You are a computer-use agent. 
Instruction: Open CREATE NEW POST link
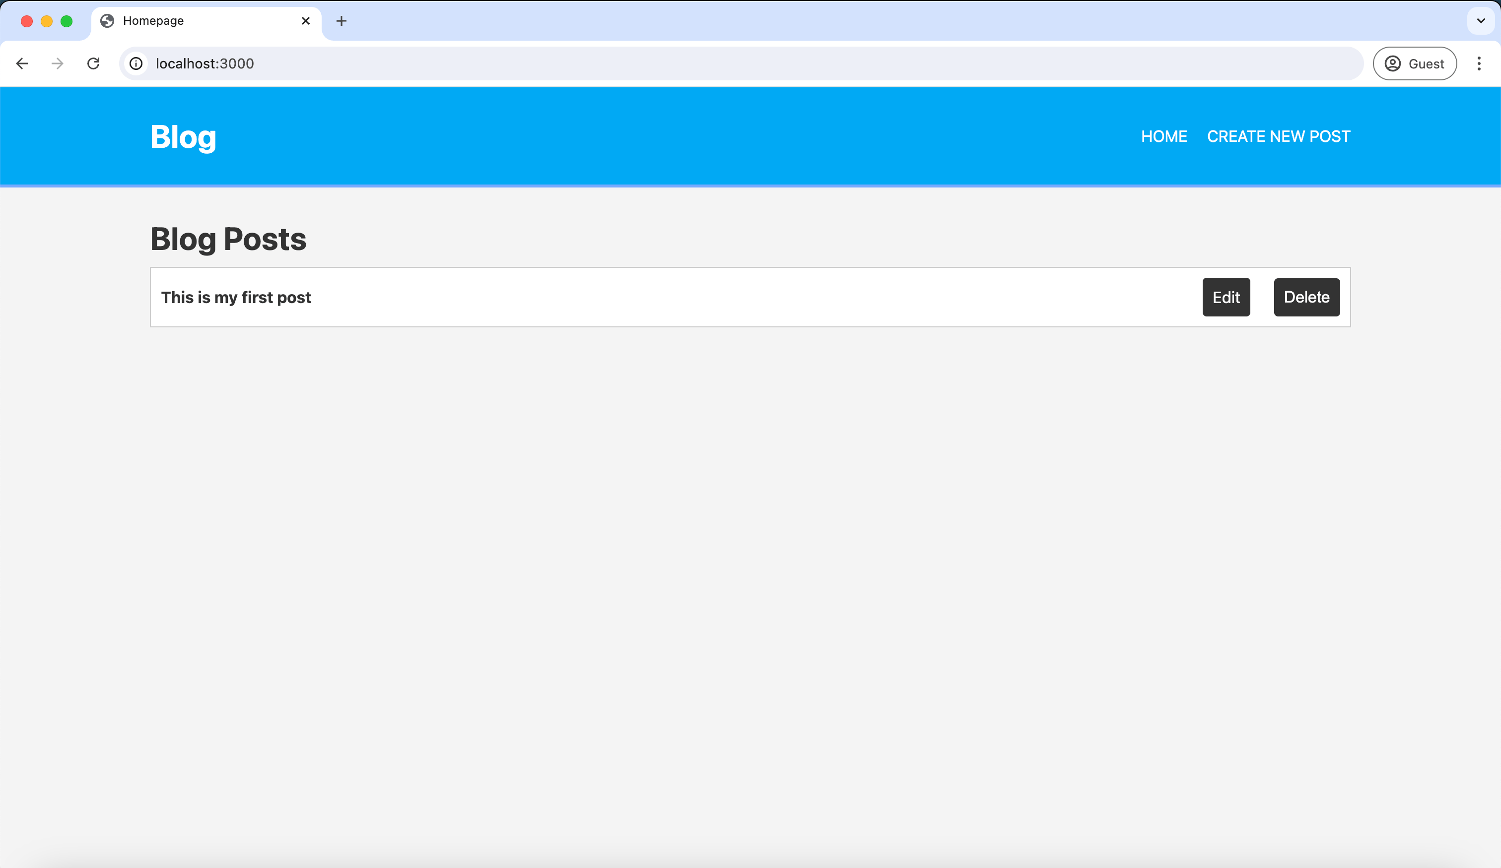click(x=1278, y=136)
